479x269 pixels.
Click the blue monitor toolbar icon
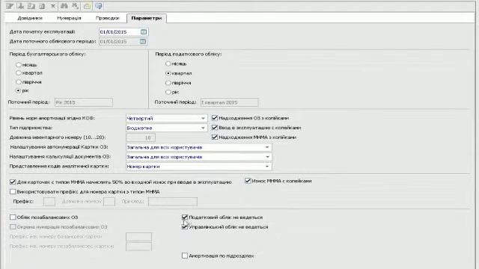tap(98, 6)
